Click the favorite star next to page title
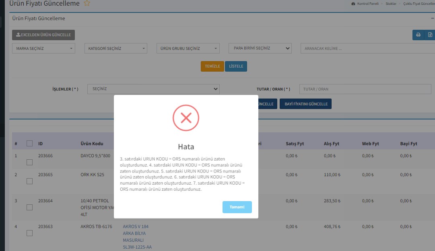 point(87,3)
